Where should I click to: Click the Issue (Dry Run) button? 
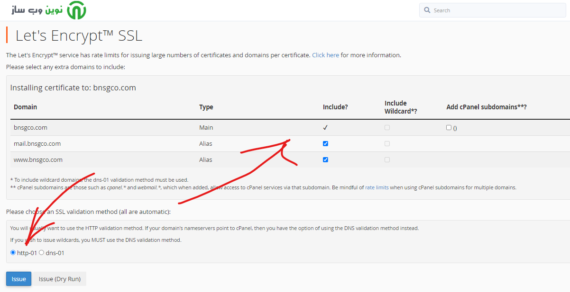tap(59, 279)
